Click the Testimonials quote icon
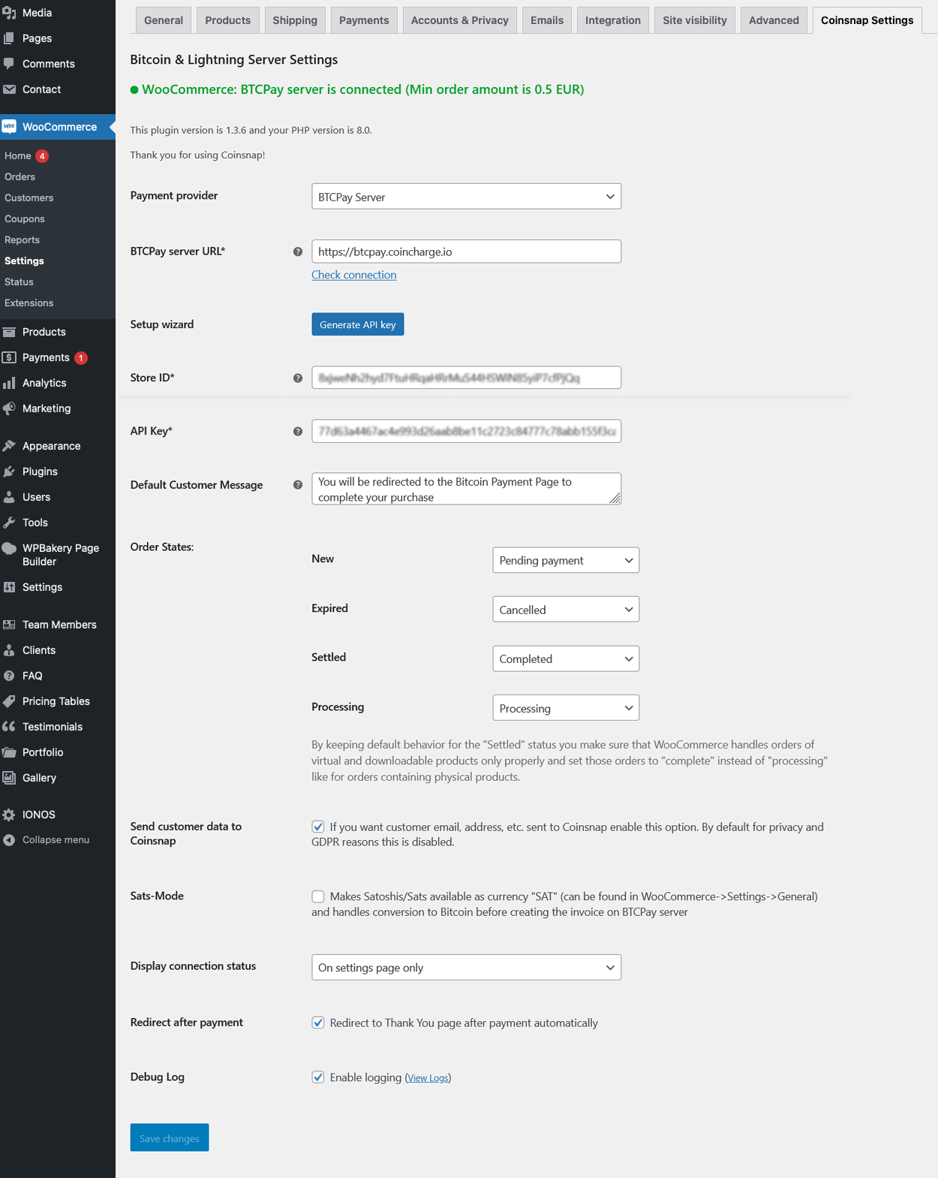Image resolution: width=938 pixels, height=1178 pixels. pyautogui.click(x=9, y=727)
